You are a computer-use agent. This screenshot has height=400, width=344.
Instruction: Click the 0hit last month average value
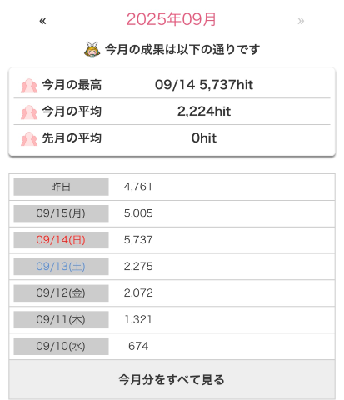pos(204,138)
